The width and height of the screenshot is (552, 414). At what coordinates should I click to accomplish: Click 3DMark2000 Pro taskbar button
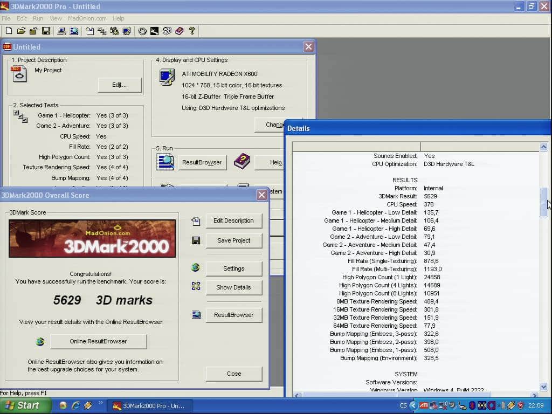150,406
